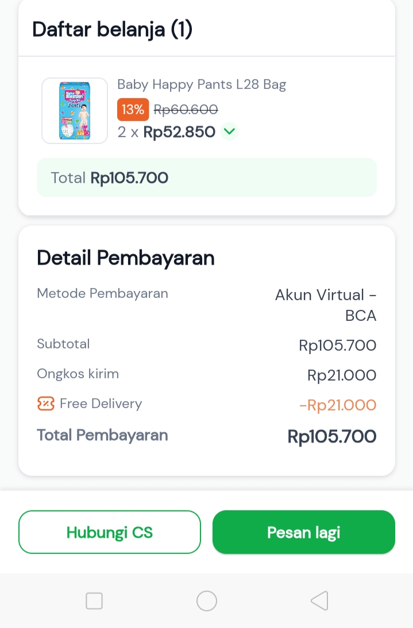Tap the Detail Pembayaran heading
Screen dimensions: 413x628
pyautogui.click(x=126, y=258)
